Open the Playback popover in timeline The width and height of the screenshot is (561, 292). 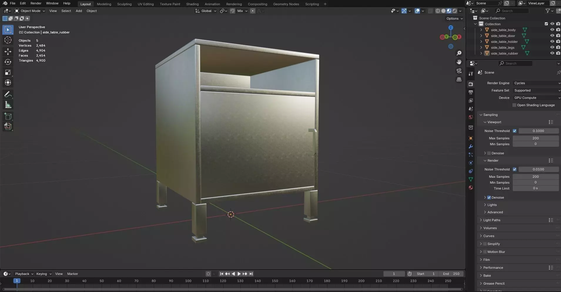[x=24, y=274]
